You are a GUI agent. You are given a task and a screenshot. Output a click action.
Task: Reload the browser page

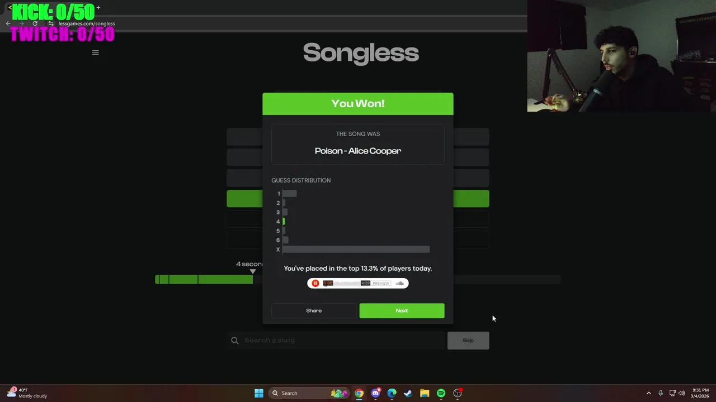[x=35, y=23]
